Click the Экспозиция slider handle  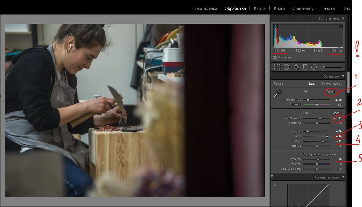click(320, 118)
